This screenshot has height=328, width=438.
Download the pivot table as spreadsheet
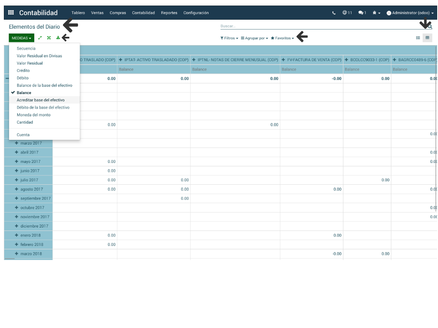point(58,38)
